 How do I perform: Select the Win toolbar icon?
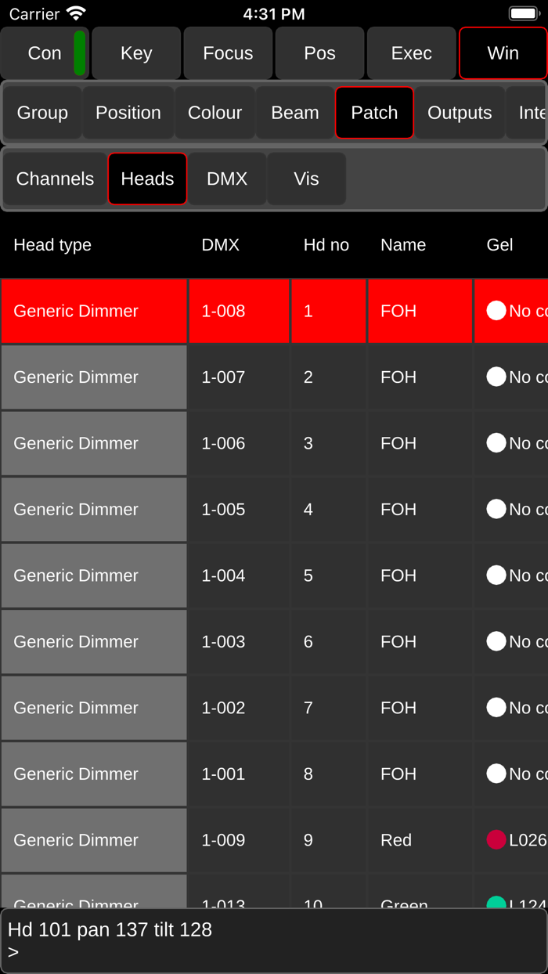503,52
